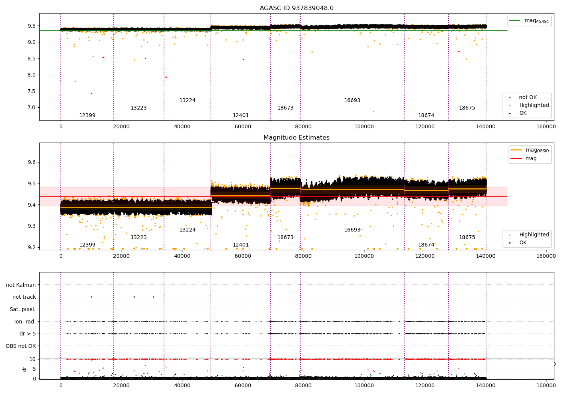Click the 'Ion. rad.' axis label
This screenshot has height=394, width=563.
[25, 322]
